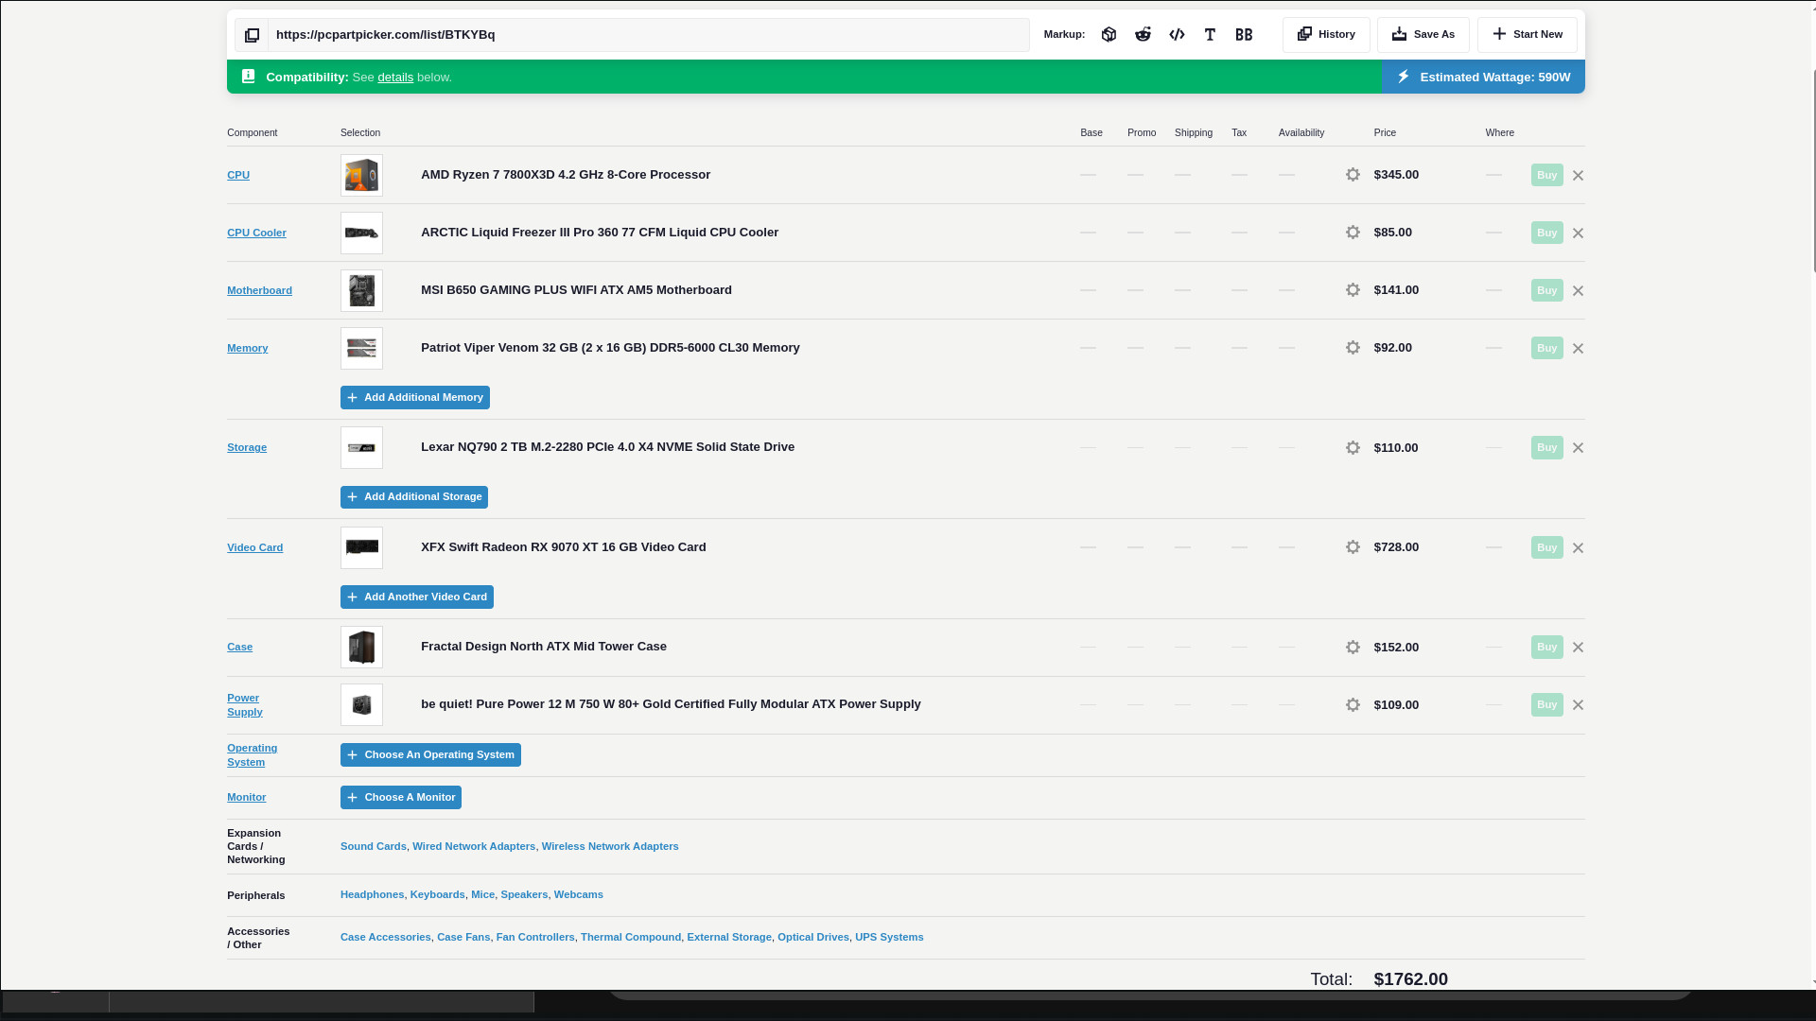Open price settings gear for the Ryzen 7 7800X3D

[x=1353, y=175]
